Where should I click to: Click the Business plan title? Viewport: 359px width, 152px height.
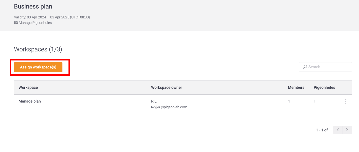[33, 6]
